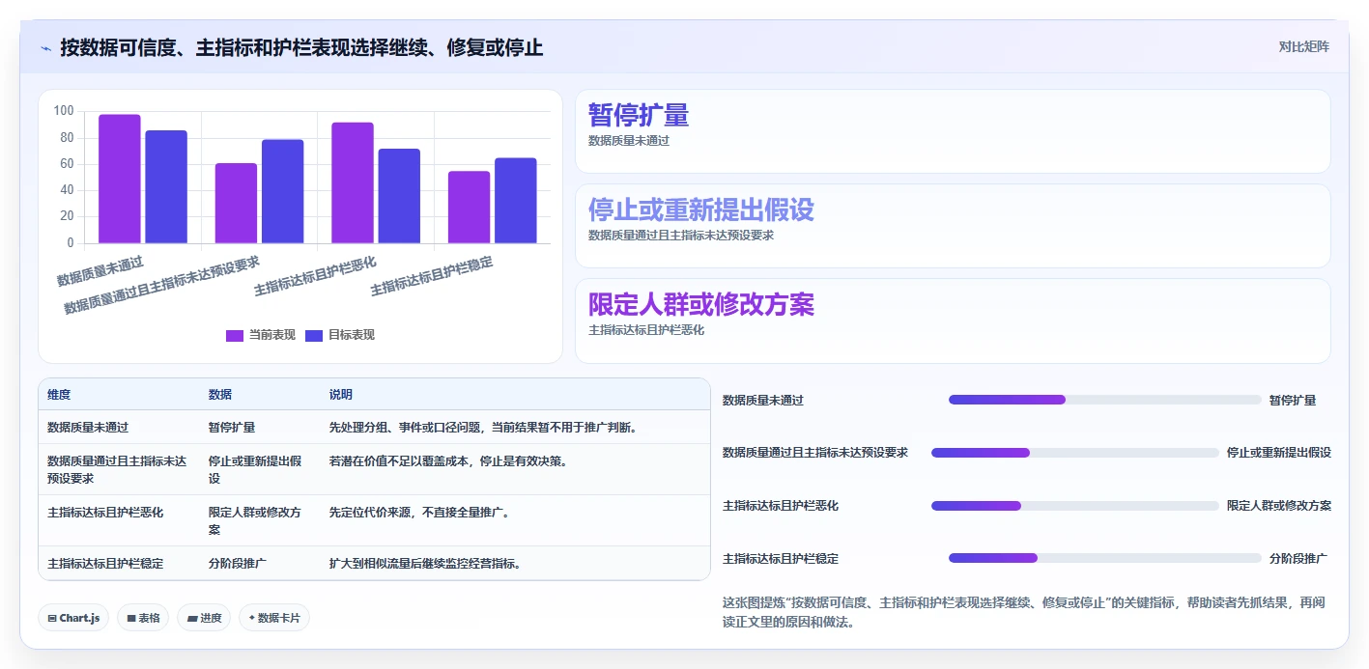Click the 数据质量未通过 subtitle under the 暂停扩量 card

tap(629, 141)
